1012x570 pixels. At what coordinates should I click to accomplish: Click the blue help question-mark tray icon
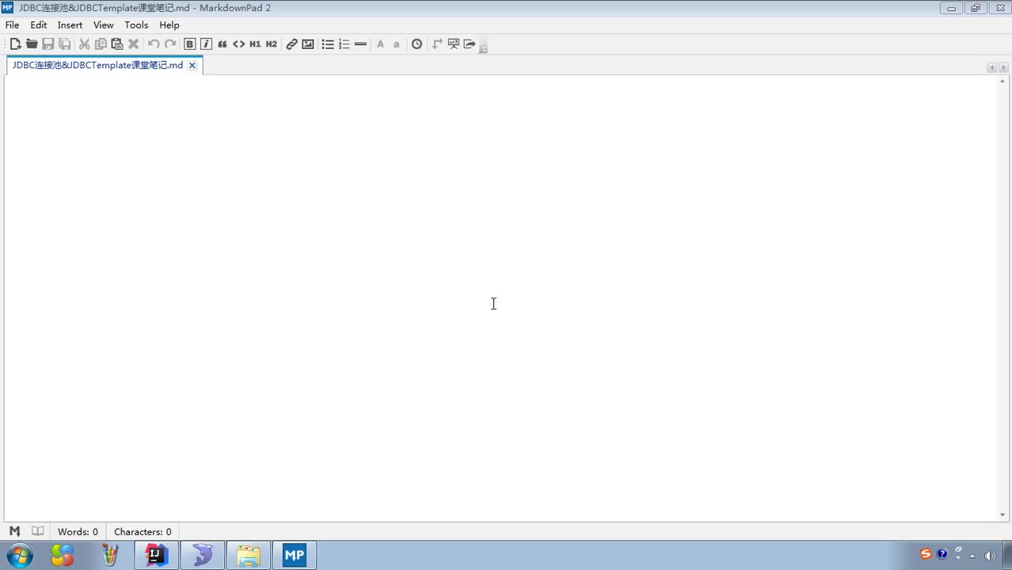tap(942, 554)
